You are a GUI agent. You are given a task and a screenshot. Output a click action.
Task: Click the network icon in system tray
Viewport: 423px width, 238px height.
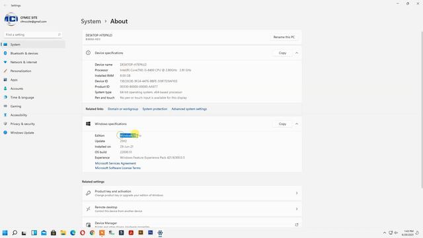pyautogui.click(x=391, y=233)
